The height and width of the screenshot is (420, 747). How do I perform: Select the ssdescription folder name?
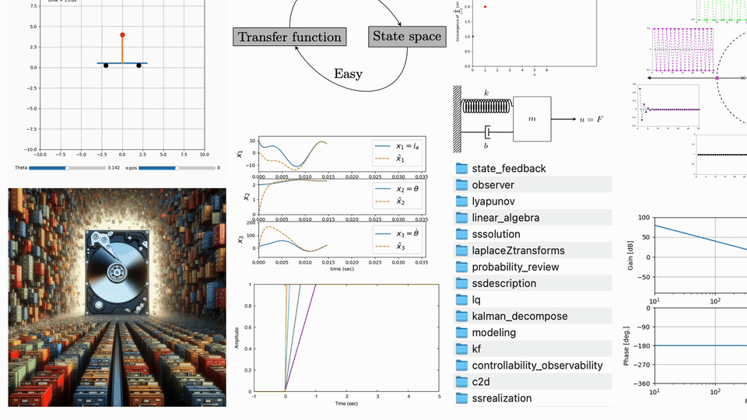504,283
